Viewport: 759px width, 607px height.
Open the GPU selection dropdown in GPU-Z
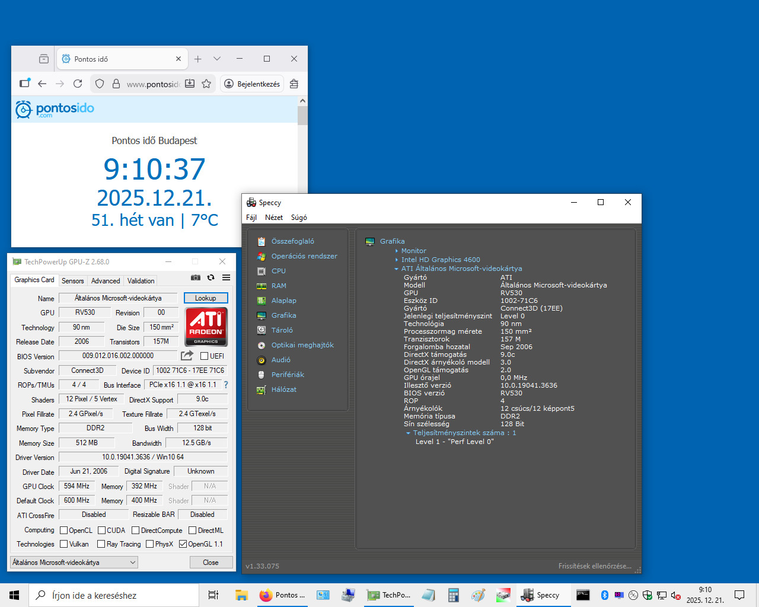click(74, 563)
